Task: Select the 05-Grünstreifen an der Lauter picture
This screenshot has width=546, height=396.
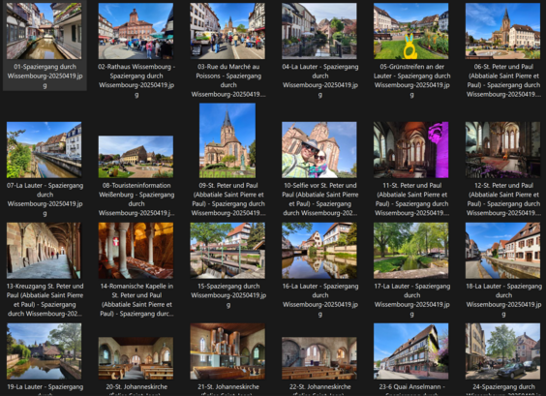Action: click(x=410, y=31)
